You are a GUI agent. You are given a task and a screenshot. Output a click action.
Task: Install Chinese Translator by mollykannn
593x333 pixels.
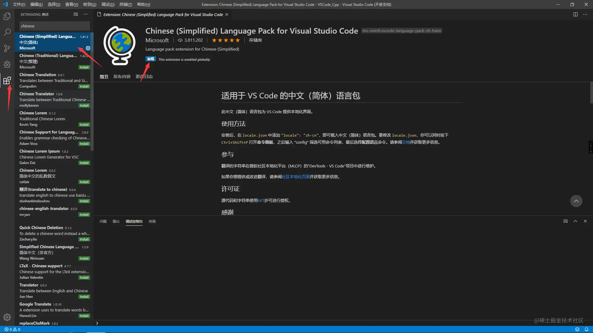click(84, 105)
